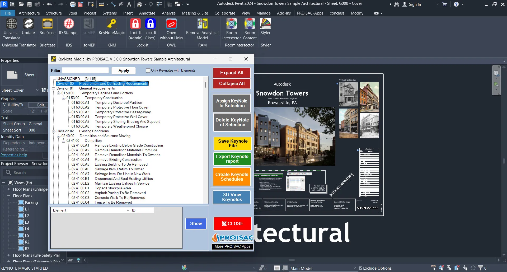Click the Show button
This screenshot has height=272, width=507.
tap(196, 223)
